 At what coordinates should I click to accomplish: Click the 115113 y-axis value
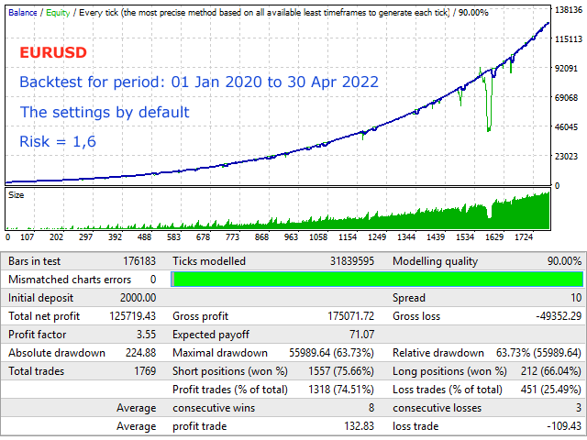coord(569,38)
